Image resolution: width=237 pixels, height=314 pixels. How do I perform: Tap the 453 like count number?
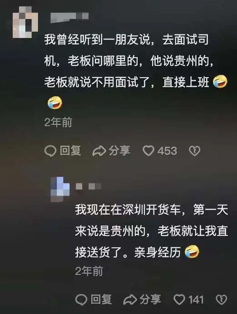point(167,151)
